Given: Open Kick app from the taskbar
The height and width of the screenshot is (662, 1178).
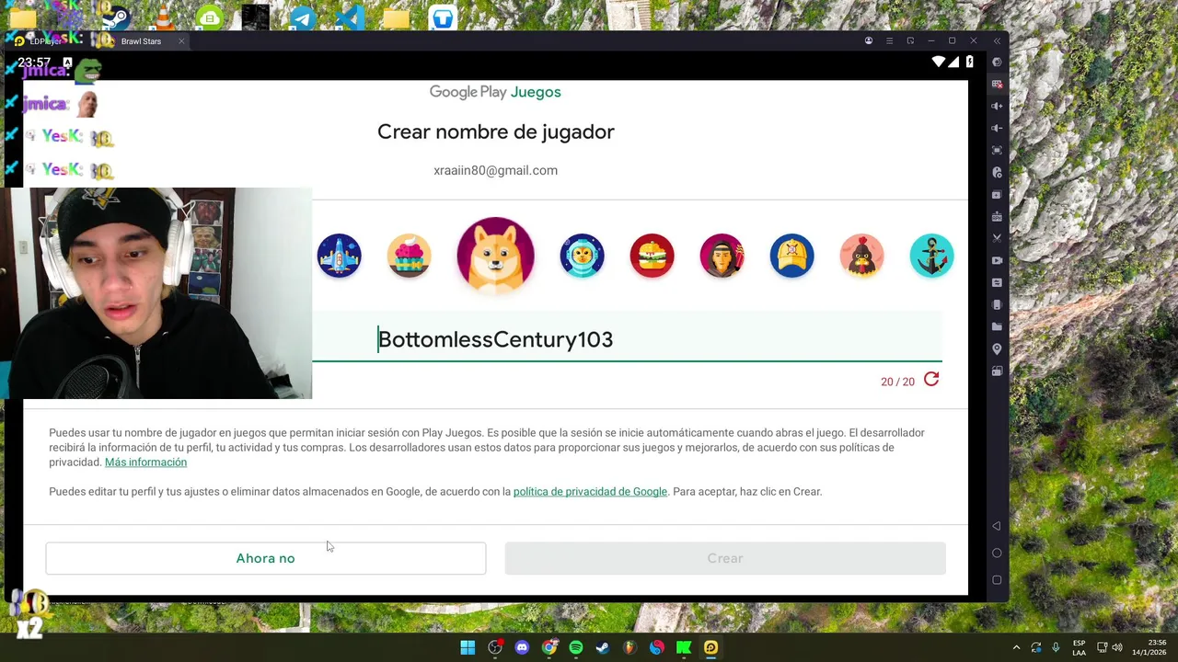Looking at the screenshot, I should [x=684, y=647].
